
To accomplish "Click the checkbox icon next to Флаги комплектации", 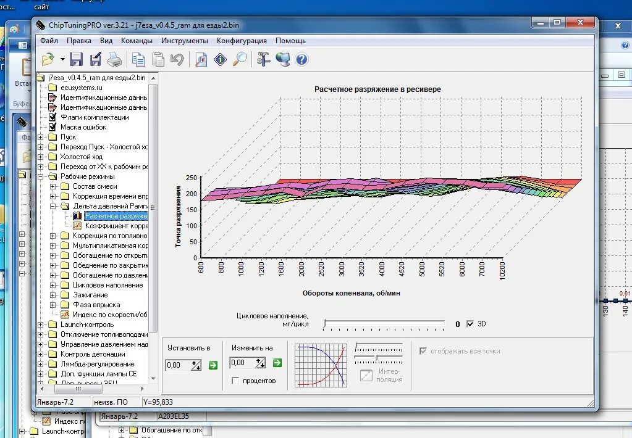I will tap(53, 117).
